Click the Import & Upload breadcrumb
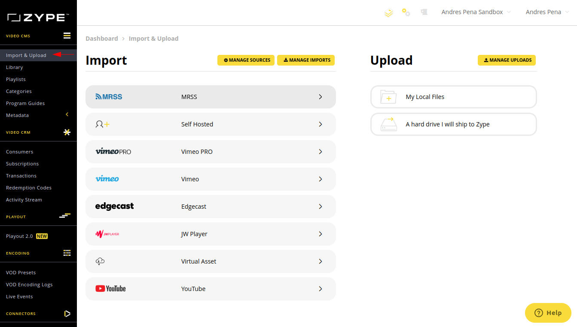The width and height of the screenshot is (577, 327). 153,39
